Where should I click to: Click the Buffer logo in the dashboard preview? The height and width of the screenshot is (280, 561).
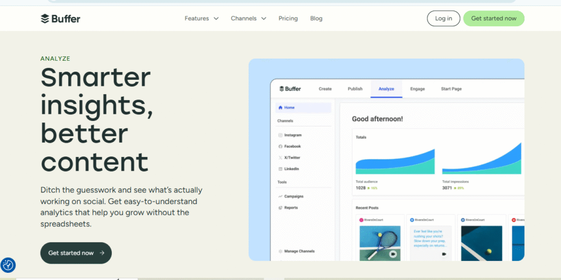tap(290, 89)
